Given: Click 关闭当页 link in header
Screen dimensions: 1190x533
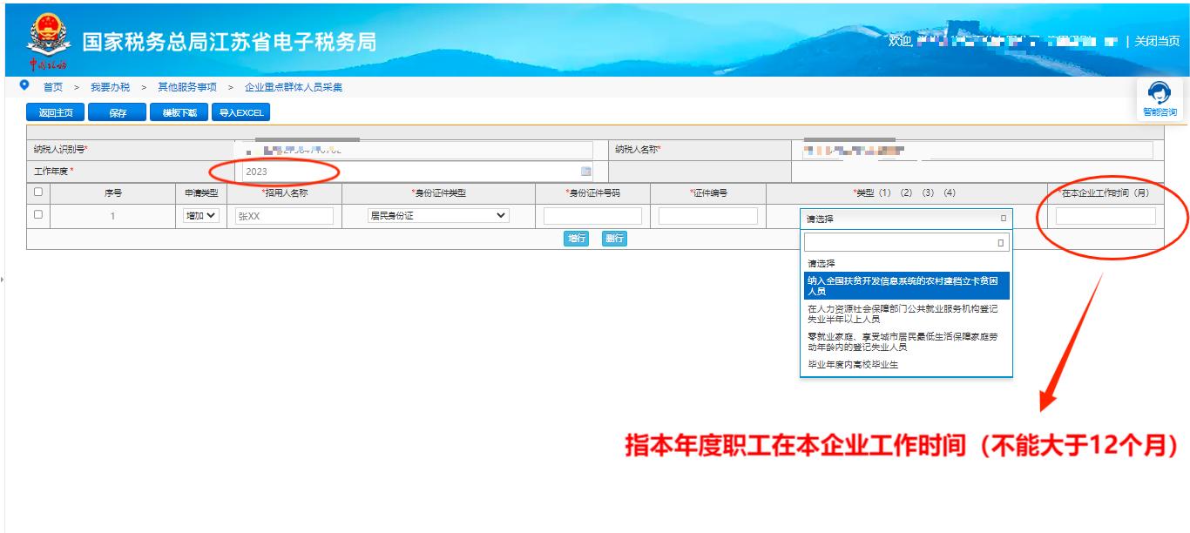Looking at the screenshot, I should click(1157, 41).
